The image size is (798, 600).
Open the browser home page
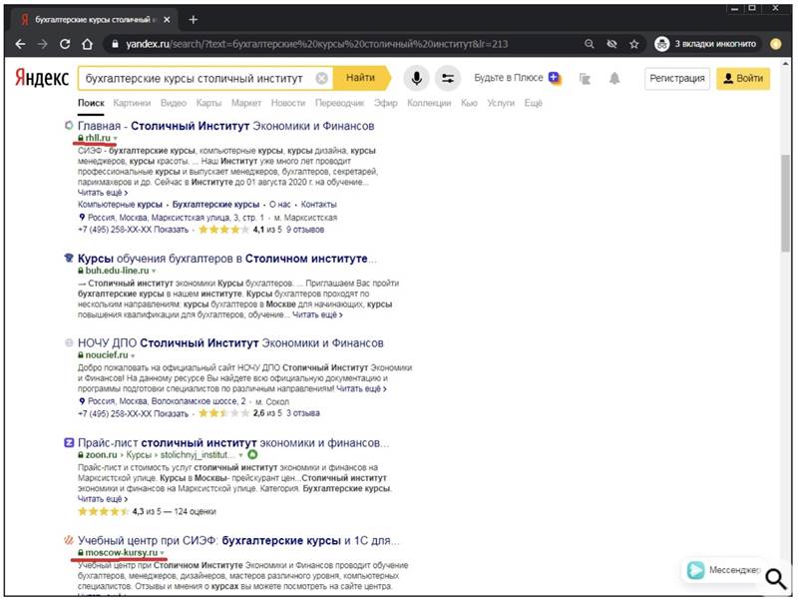point(87,44)
